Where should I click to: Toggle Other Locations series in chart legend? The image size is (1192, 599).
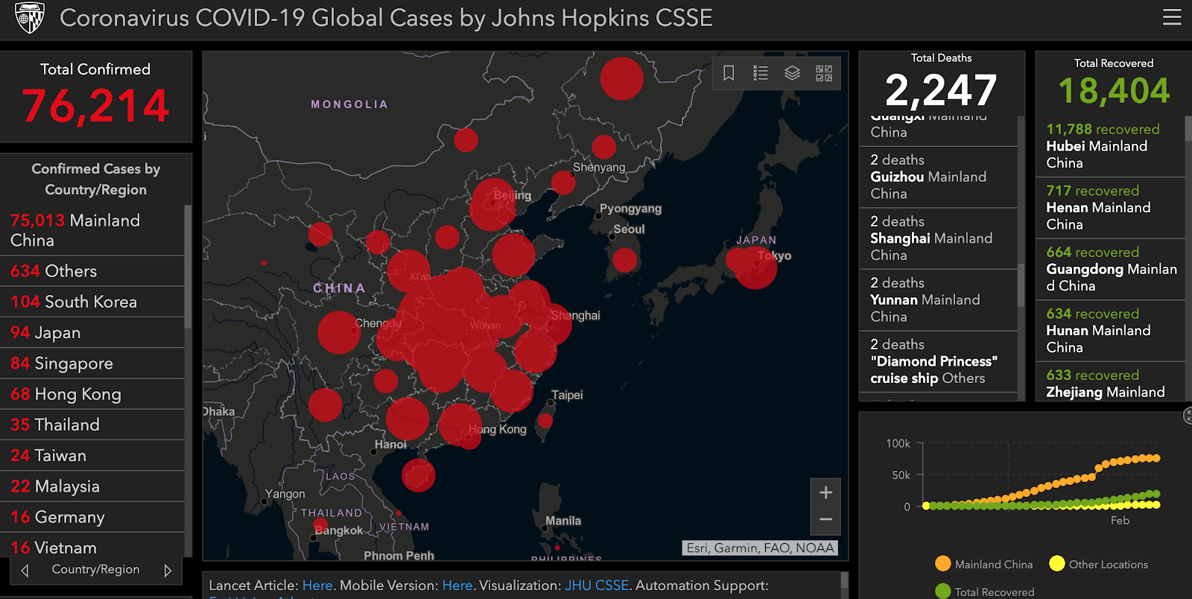pos(1099,564)
